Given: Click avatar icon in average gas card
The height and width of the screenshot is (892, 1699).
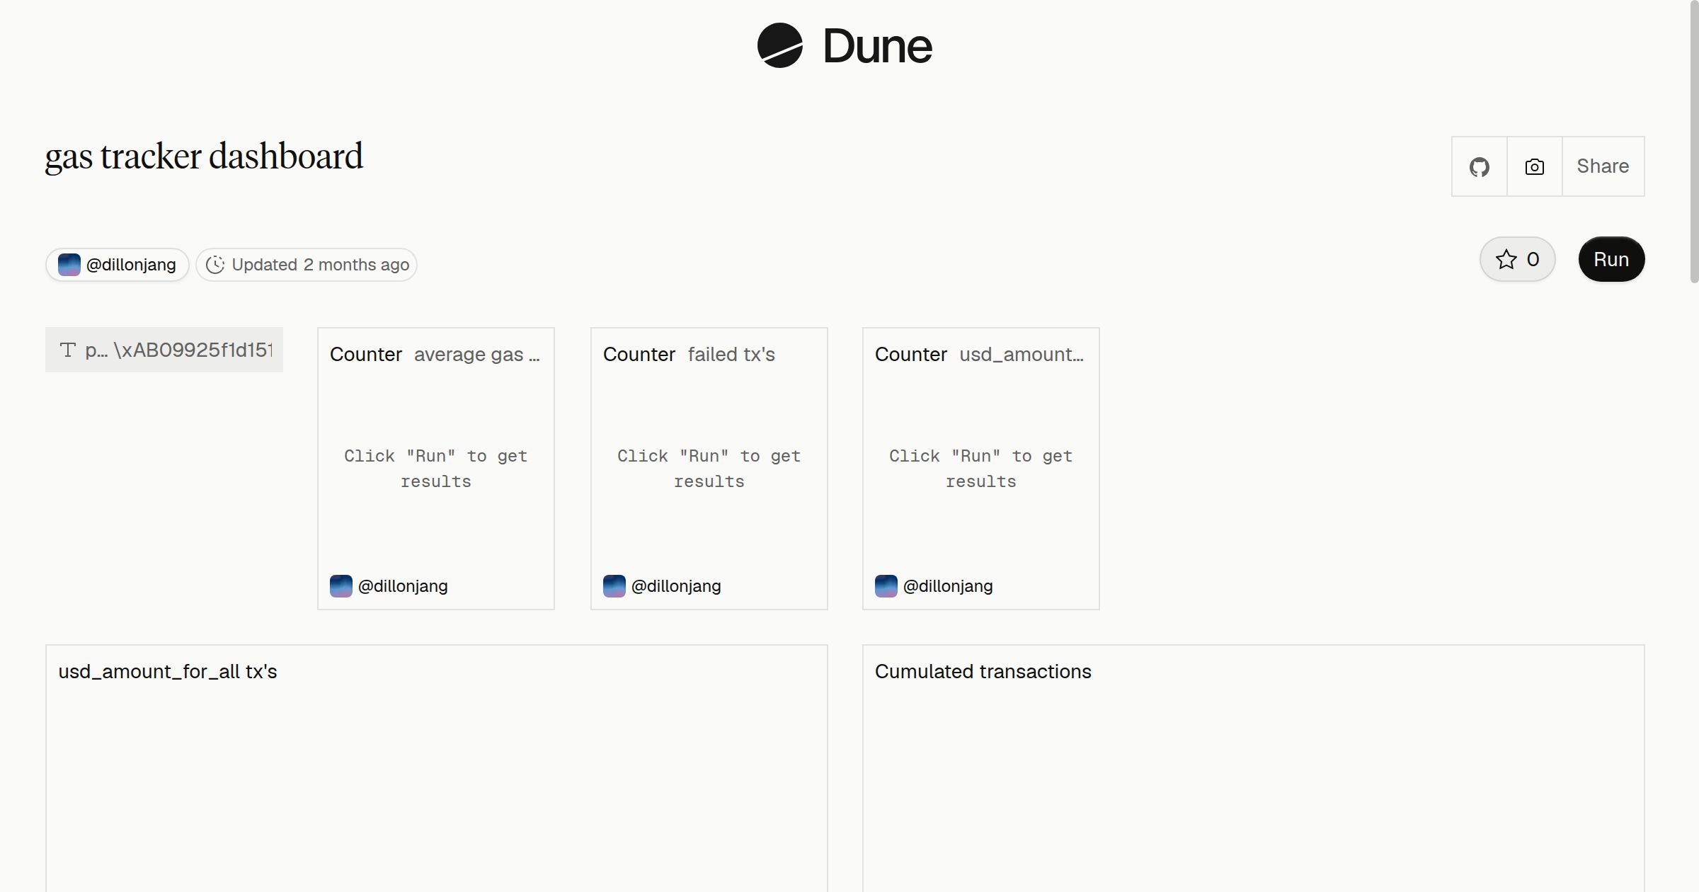Looking at the screenshot, I should 341,586.
